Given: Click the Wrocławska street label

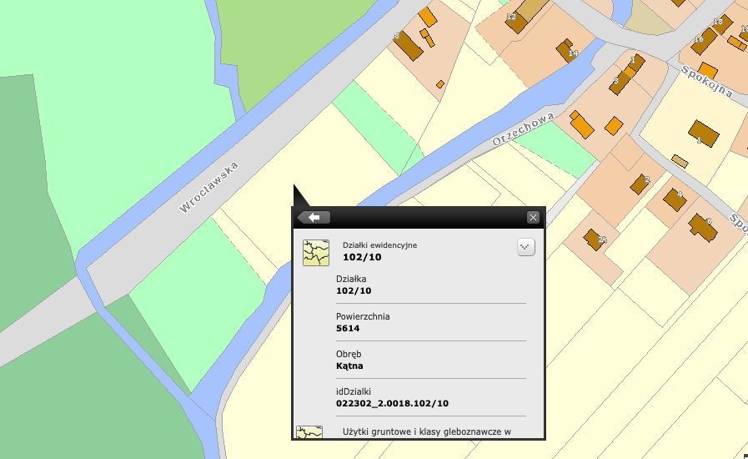Looking at the screenshot, I should tap(208, 187).
